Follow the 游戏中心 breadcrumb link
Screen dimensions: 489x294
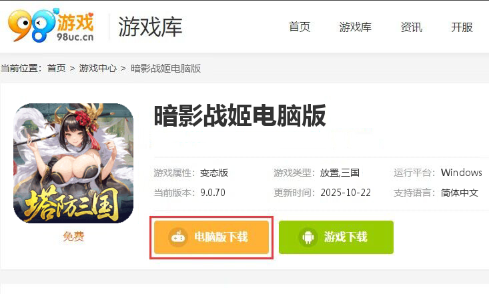97,68
